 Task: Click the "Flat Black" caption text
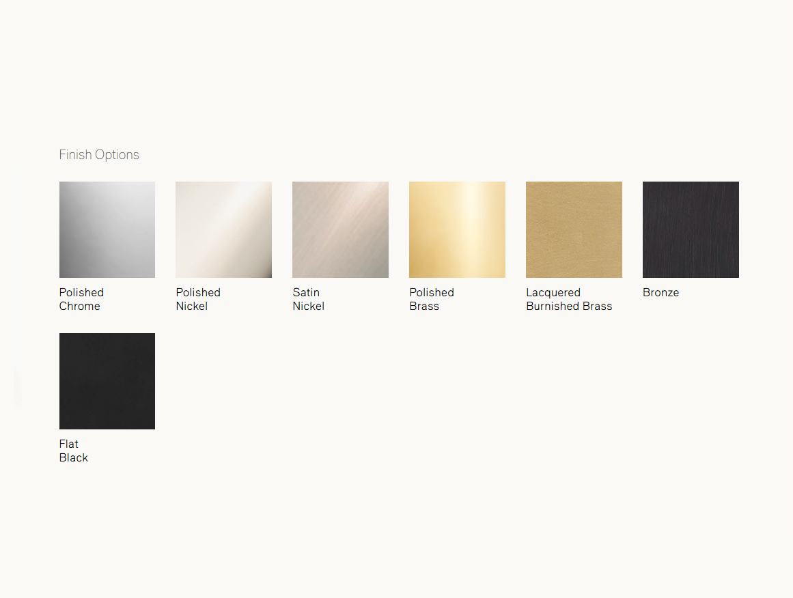[x=74, y=451]
